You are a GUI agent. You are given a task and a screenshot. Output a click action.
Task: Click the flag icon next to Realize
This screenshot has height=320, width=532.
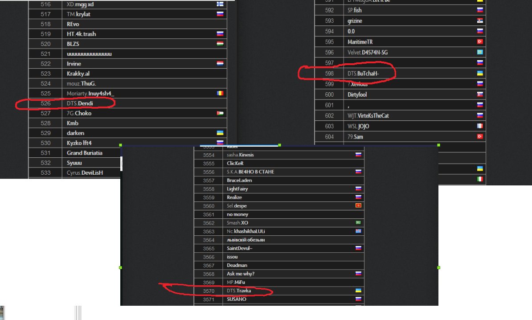(x=358, y=197)
